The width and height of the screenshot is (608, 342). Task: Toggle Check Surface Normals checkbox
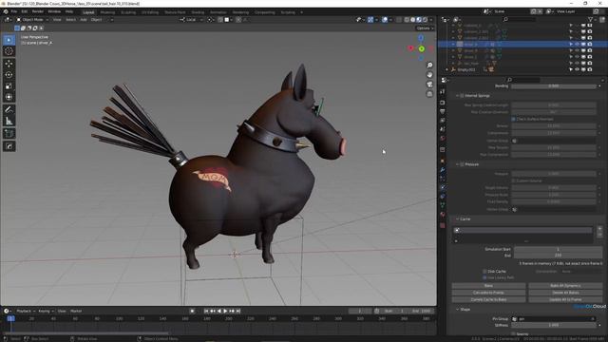[513, 119]
